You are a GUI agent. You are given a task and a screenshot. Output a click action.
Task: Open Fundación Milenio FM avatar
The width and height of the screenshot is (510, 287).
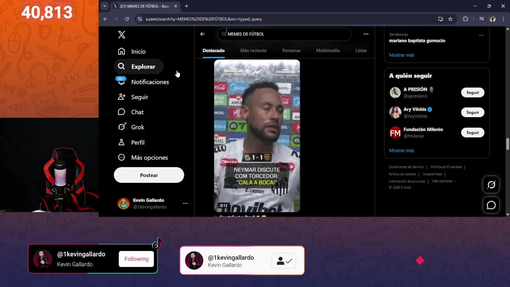(x=395, y=133)
